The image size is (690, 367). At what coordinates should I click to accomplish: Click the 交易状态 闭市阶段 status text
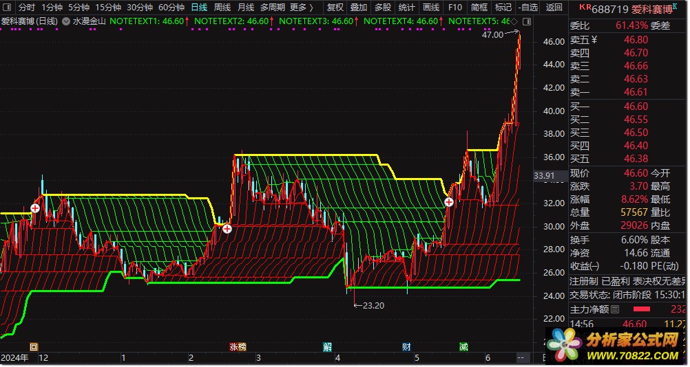628,295
